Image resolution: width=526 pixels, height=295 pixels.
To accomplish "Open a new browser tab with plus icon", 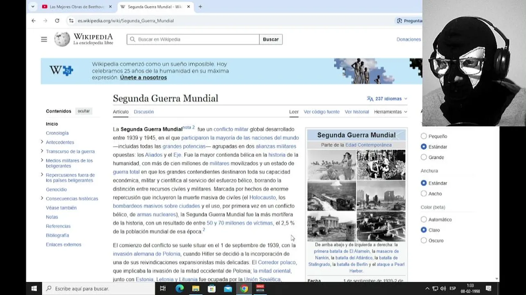I will 200,7.
